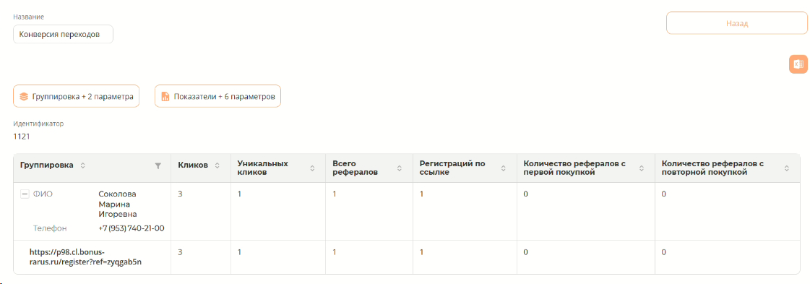810x284 pixels.
Task: Select identifier value 1121
Action: [21, 137]
